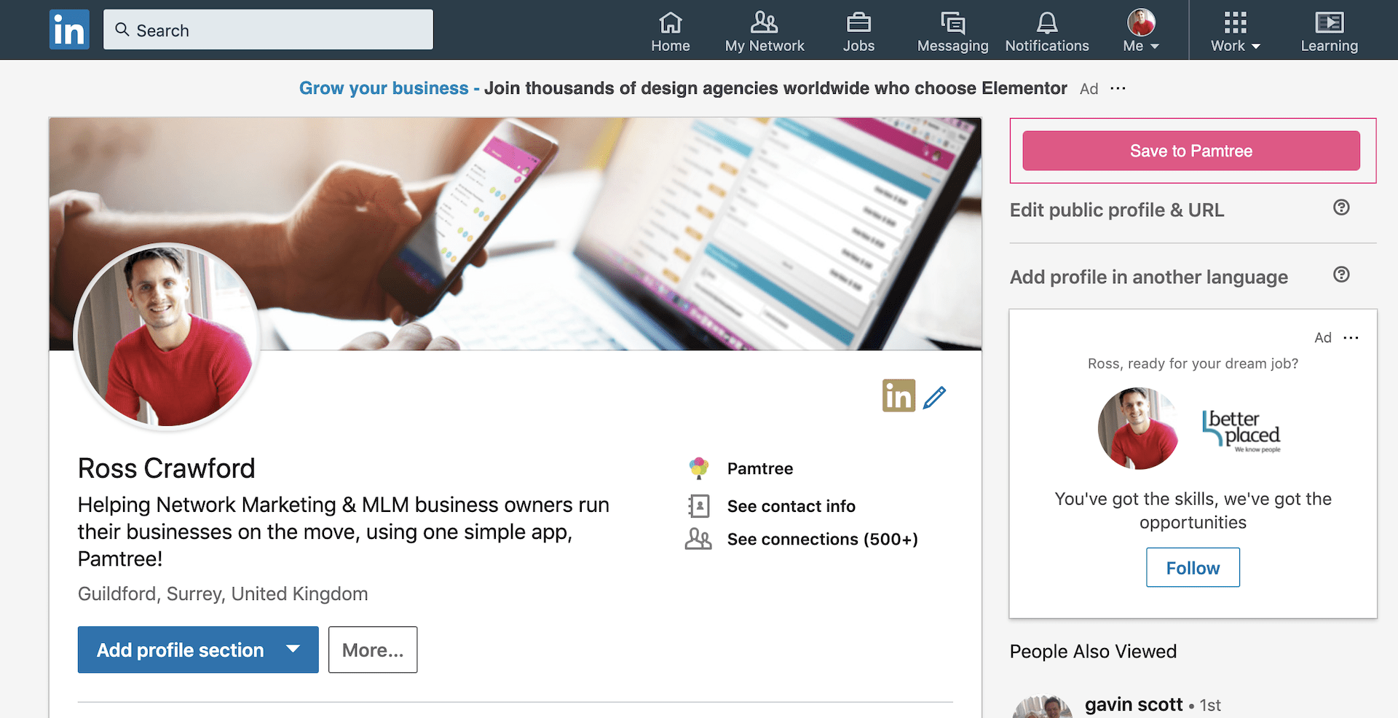Viewport: 1398px width, 718px height.
Task: Click the gold LinkedIn public profile badge
Action: (x=898, y=395)
